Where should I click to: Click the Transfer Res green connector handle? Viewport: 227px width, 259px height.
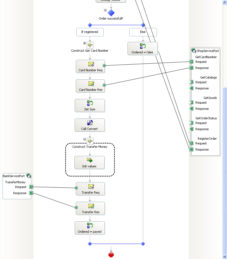pyautogui.click(x=76, y=207)
